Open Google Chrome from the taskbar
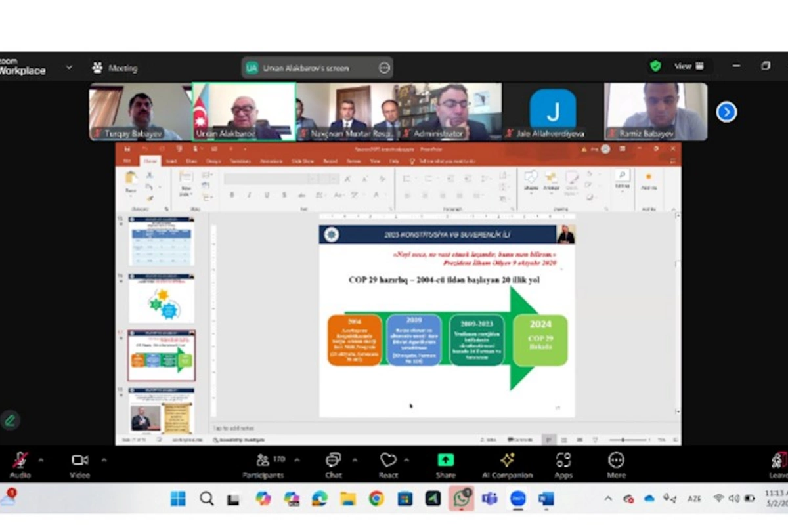 tap(376, 499)
